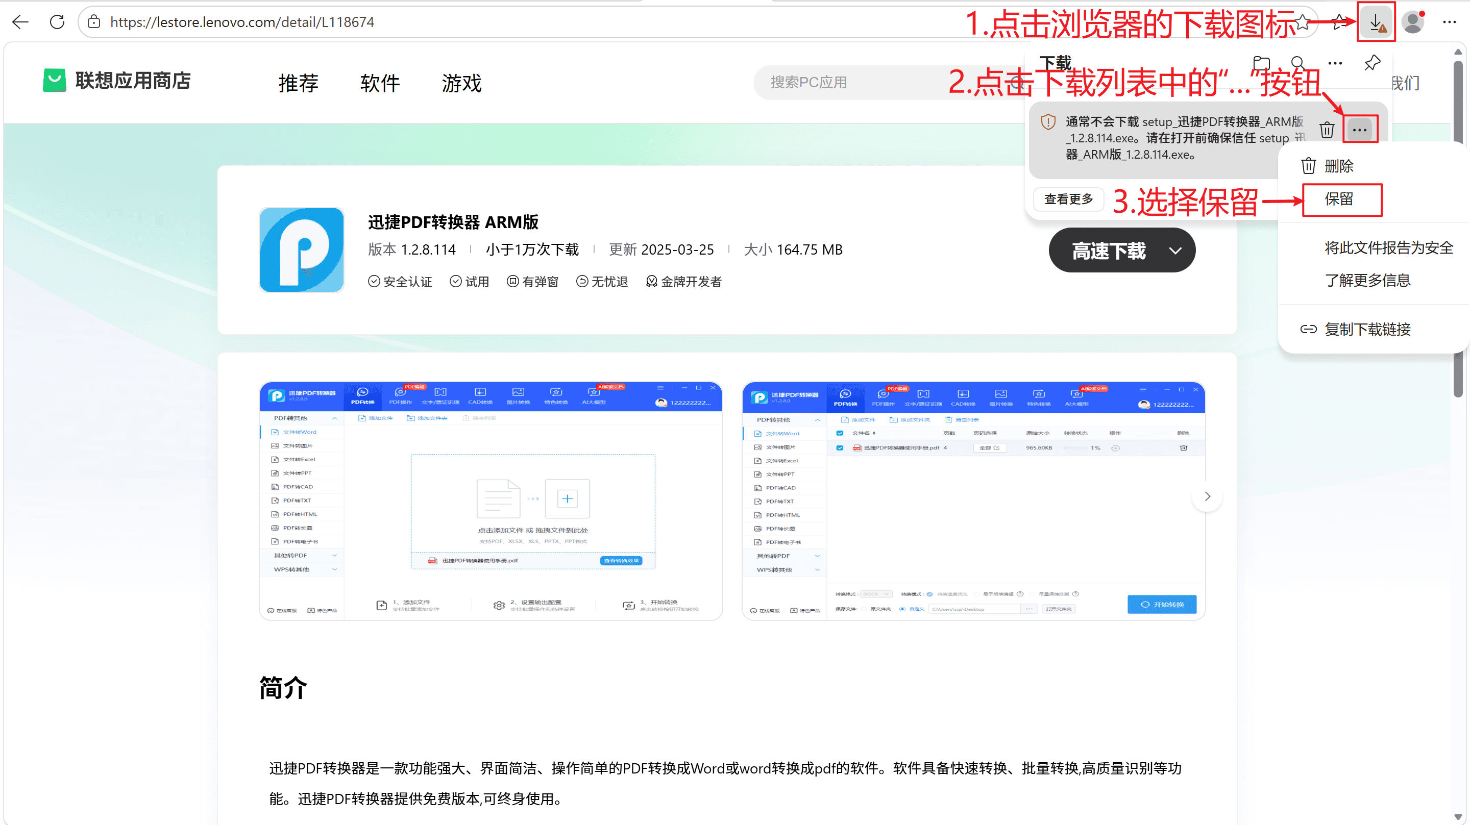Show next screenshot with right arrow

coord(1207,496)
